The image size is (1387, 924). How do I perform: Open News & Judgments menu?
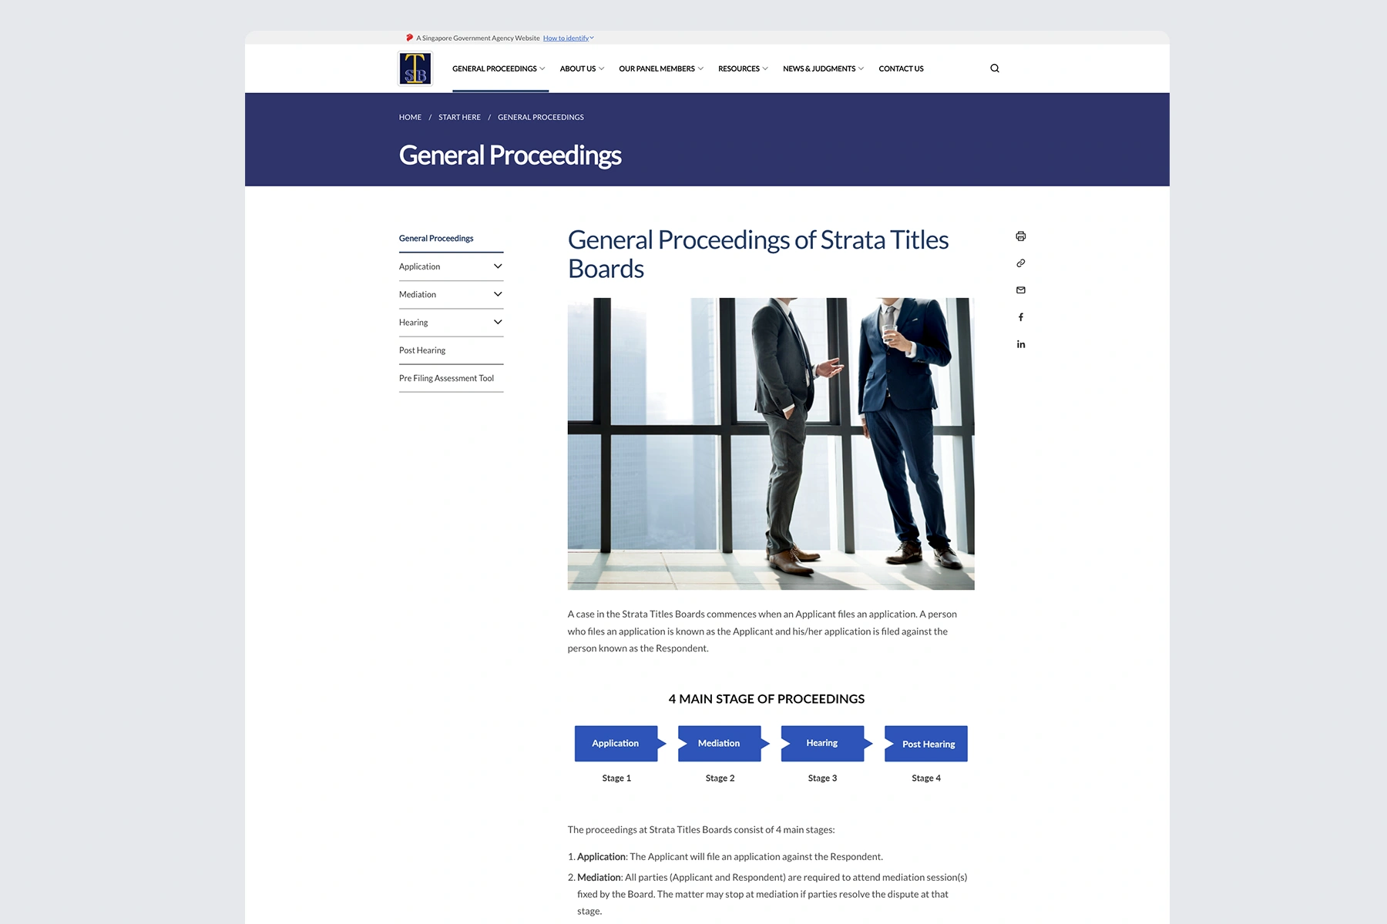[x=822, y=69]
